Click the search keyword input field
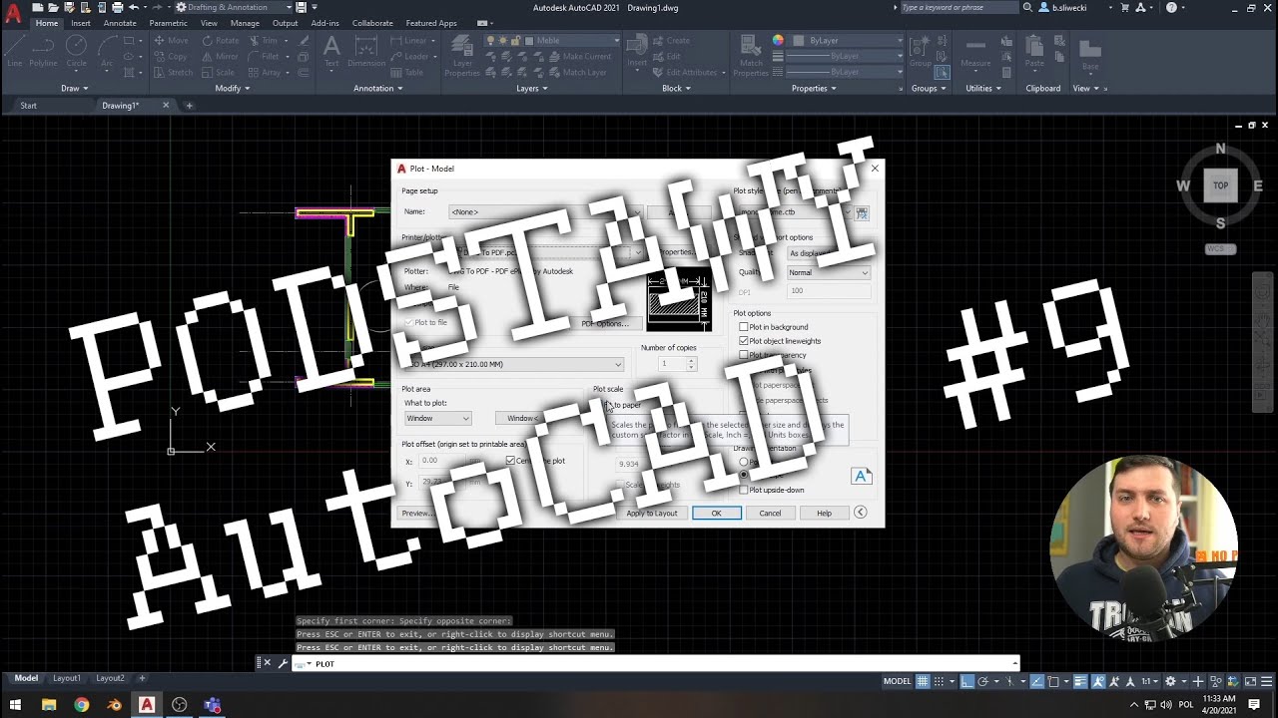Image resolution: width=1278 pixels, height=718 pixels. click(958, 7)
